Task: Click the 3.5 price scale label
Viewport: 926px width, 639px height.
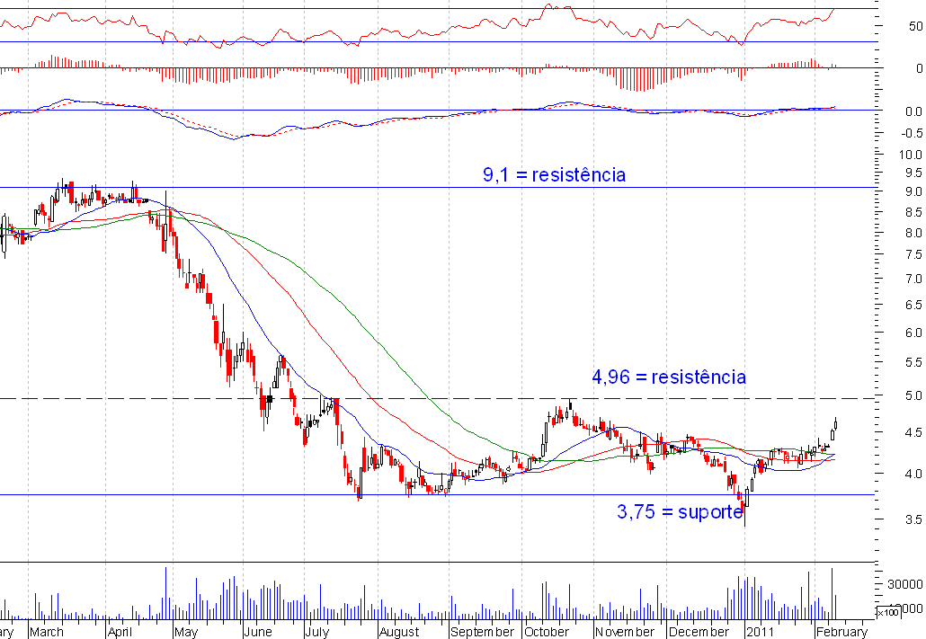Action: 913,519
